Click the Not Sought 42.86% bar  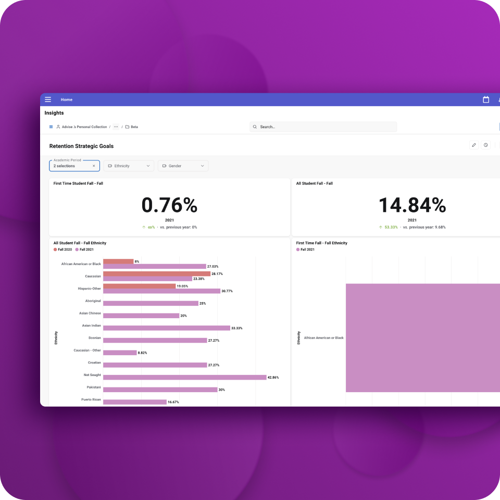click(x=185, y=378)
